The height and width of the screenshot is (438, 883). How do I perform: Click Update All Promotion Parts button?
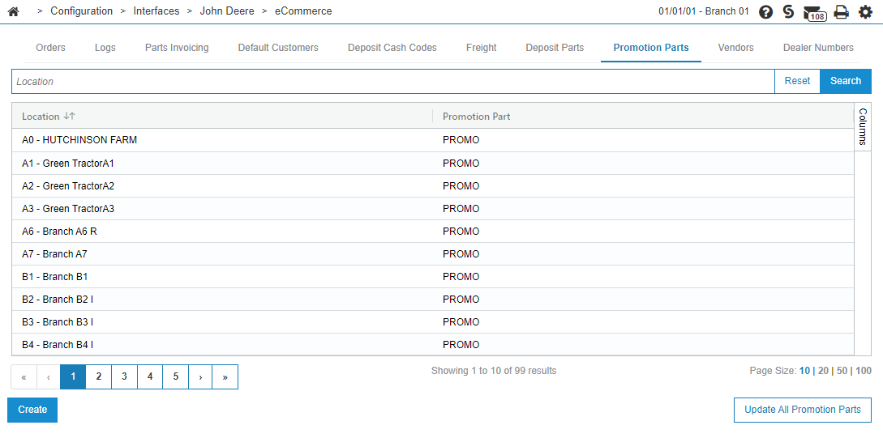point(802,410)
